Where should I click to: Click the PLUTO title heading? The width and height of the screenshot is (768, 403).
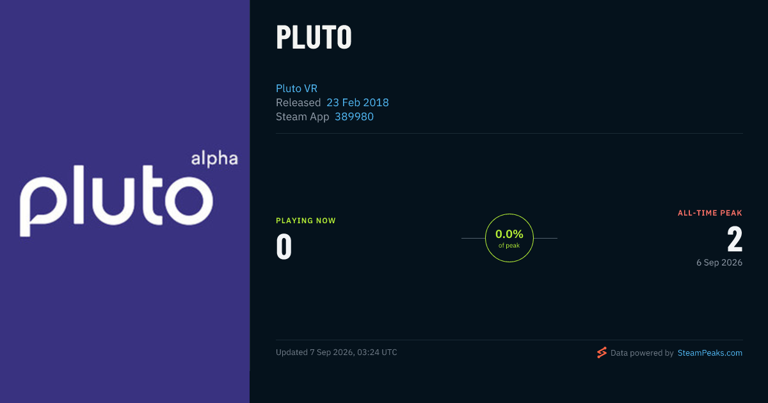tap(314, 38)
